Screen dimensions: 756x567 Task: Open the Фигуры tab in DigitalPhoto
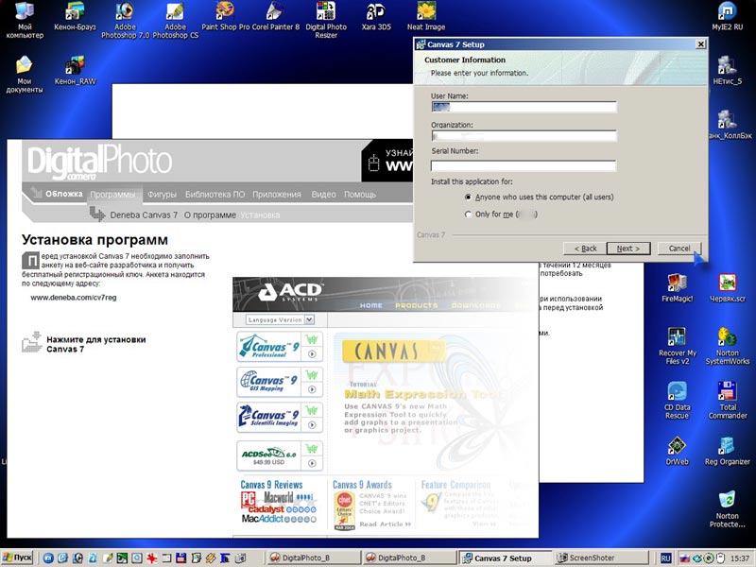[x=162, y=195]
